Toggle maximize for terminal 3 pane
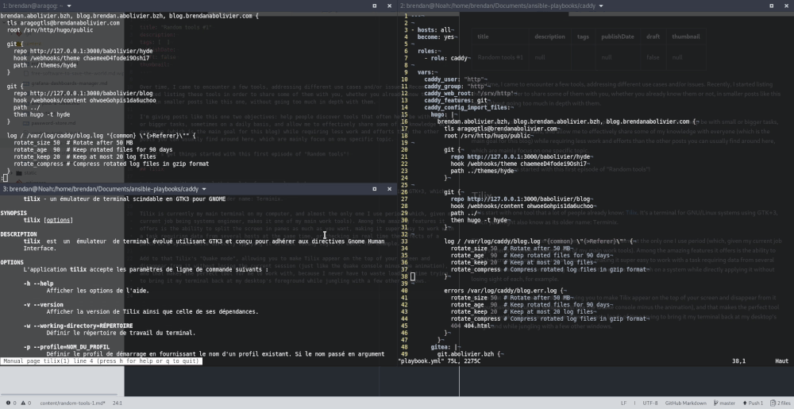The height and width of the screenshot is (409, 794). click(x=375, y=189)
